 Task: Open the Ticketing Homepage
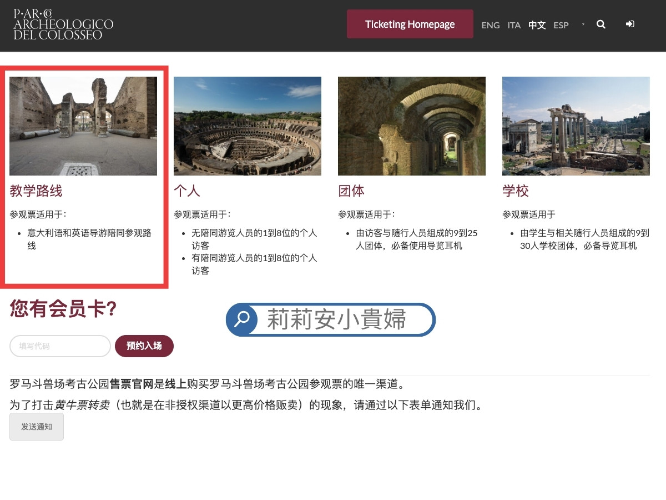[x=410, y=24]
